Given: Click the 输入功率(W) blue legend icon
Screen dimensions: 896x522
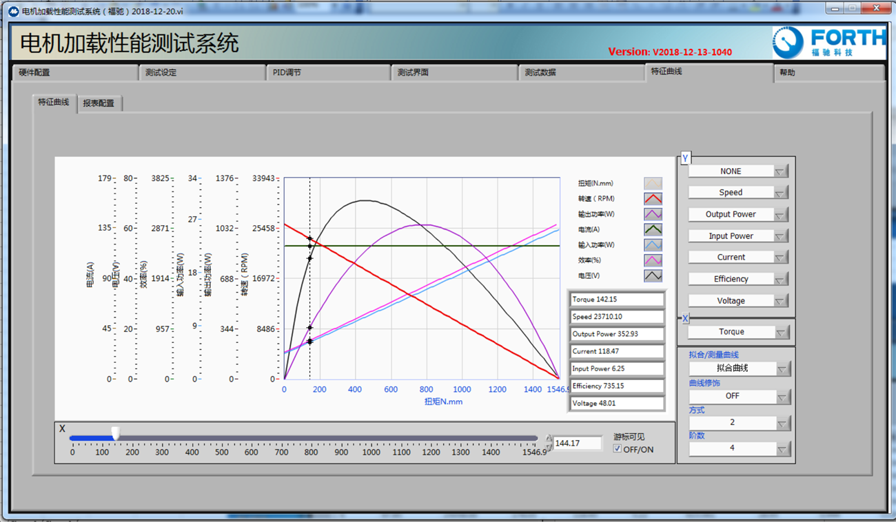Looking at the screenshot, I should point(653,245).
